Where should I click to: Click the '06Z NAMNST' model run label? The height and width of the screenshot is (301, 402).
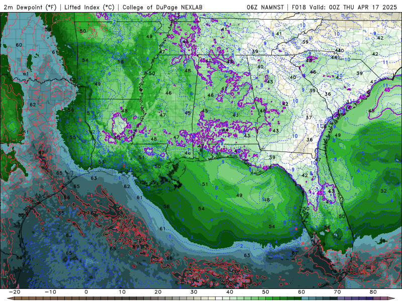click(x=265, y=7)
